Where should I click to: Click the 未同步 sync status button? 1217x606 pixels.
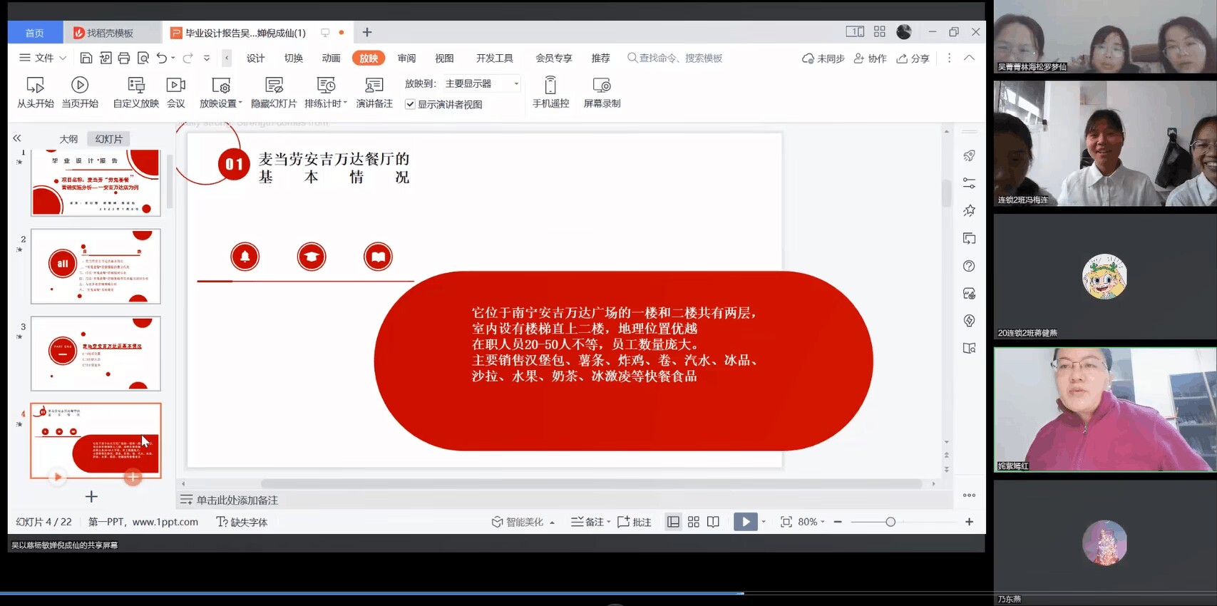[x=823, y=58]
